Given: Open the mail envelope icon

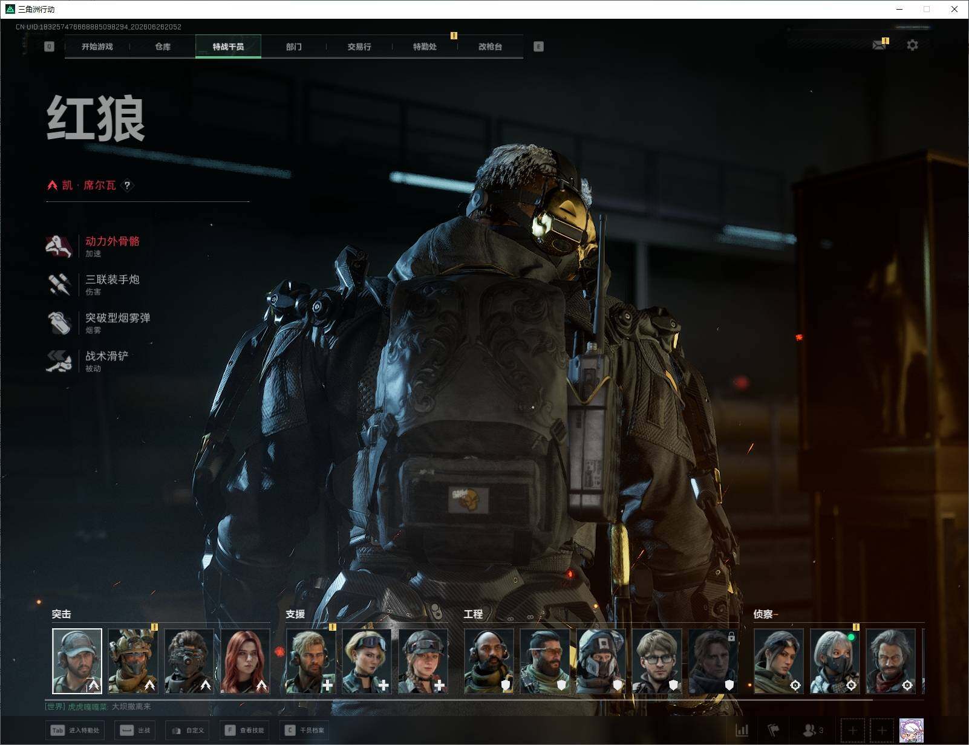Looking at the screenshot, I should pyautogui.click(x=879, y=45).
